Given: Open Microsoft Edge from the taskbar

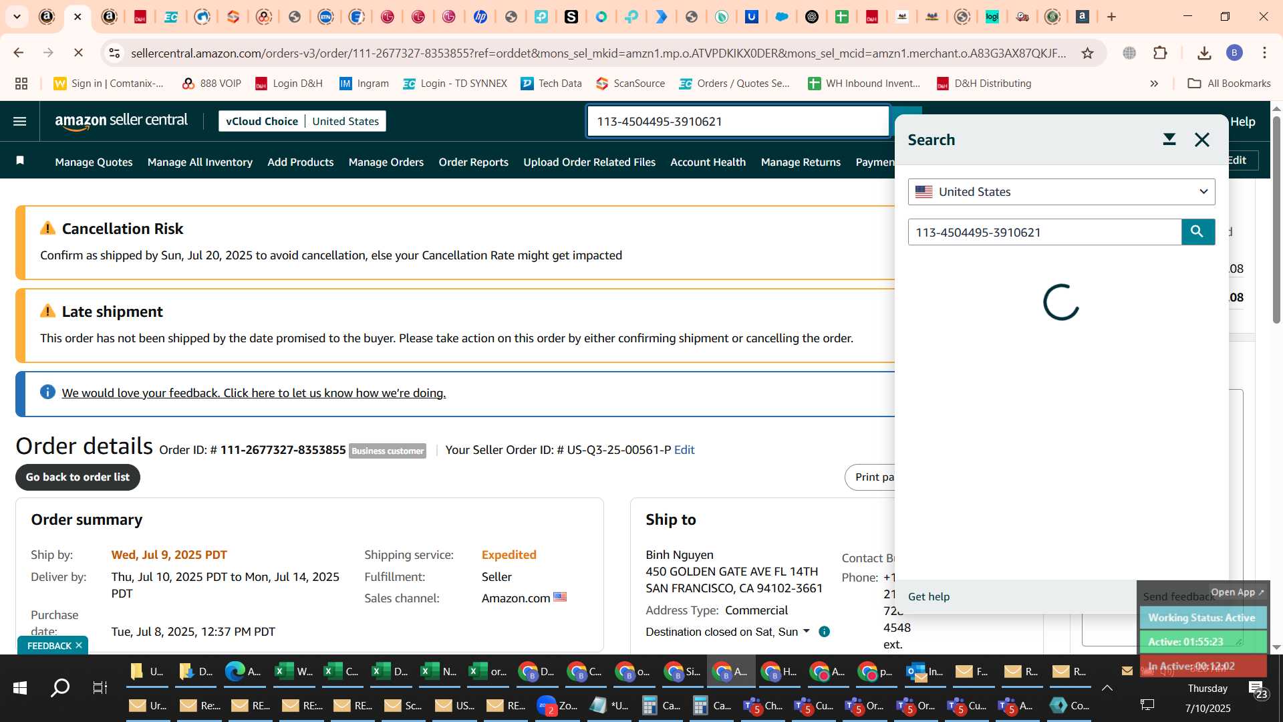Looking at the screenshot, I should (243, 671).
